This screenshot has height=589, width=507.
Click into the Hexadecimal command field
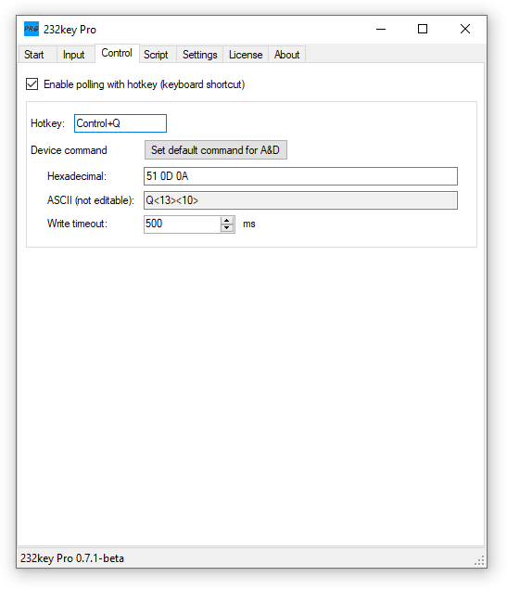coord(300,176)
